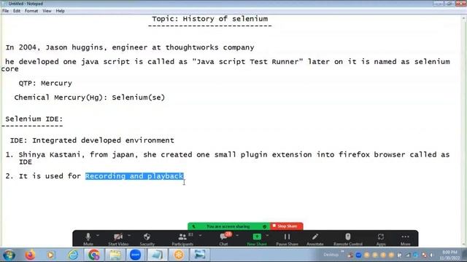Click the 'Selenium IDE:' heading text
Viewport: 467px width, 262px height.
point(34,119)
